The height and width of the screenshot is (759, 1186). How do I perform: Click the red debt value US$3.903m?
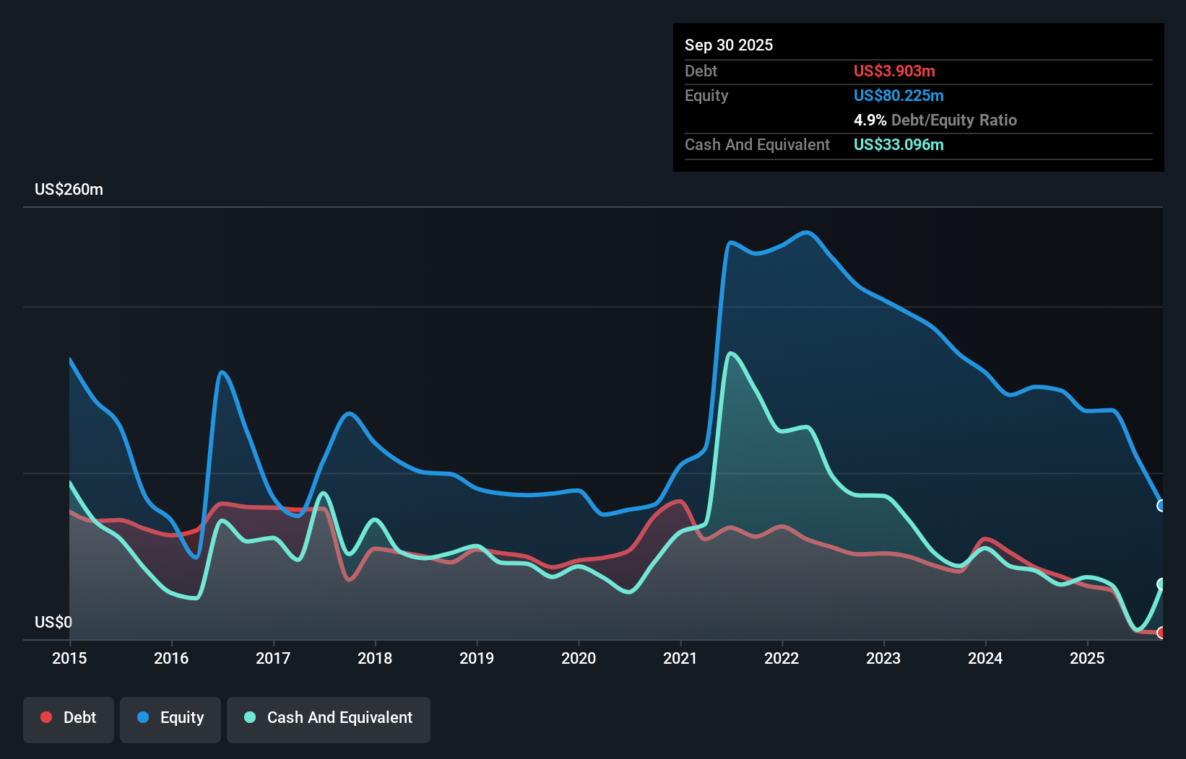(x=894, y=71)
